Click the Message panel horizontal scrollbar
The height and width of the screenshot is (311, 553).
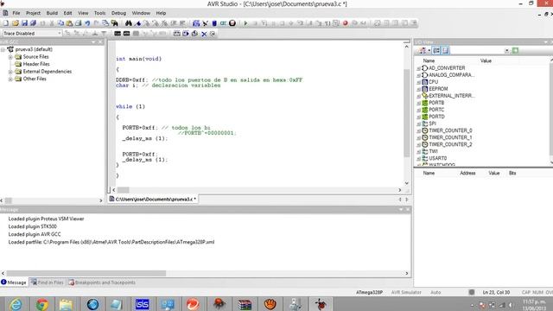click(86, 273)
